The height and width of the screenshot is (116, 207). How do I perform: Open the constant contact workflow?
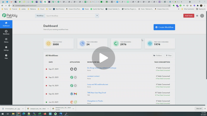[x=93, y=76]
